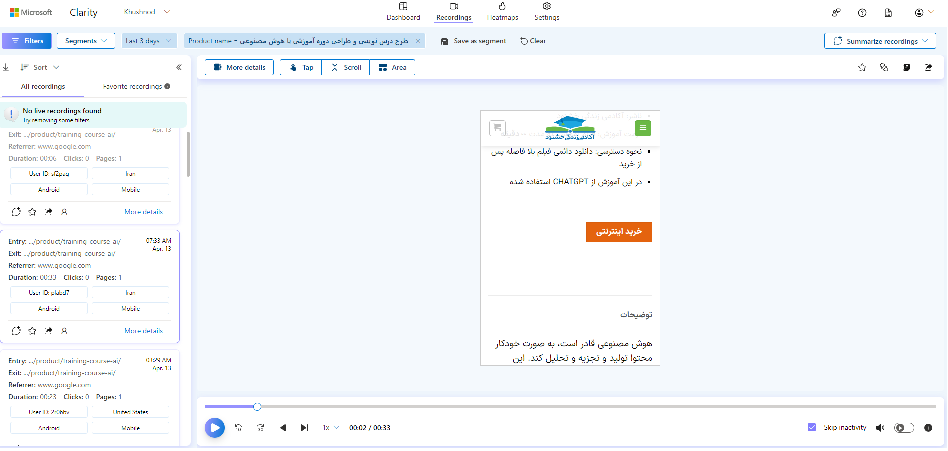Viewport: 948px width, 451px height.
Task: Toggle the auto-play switch in player bar
Action: (904, 428)
